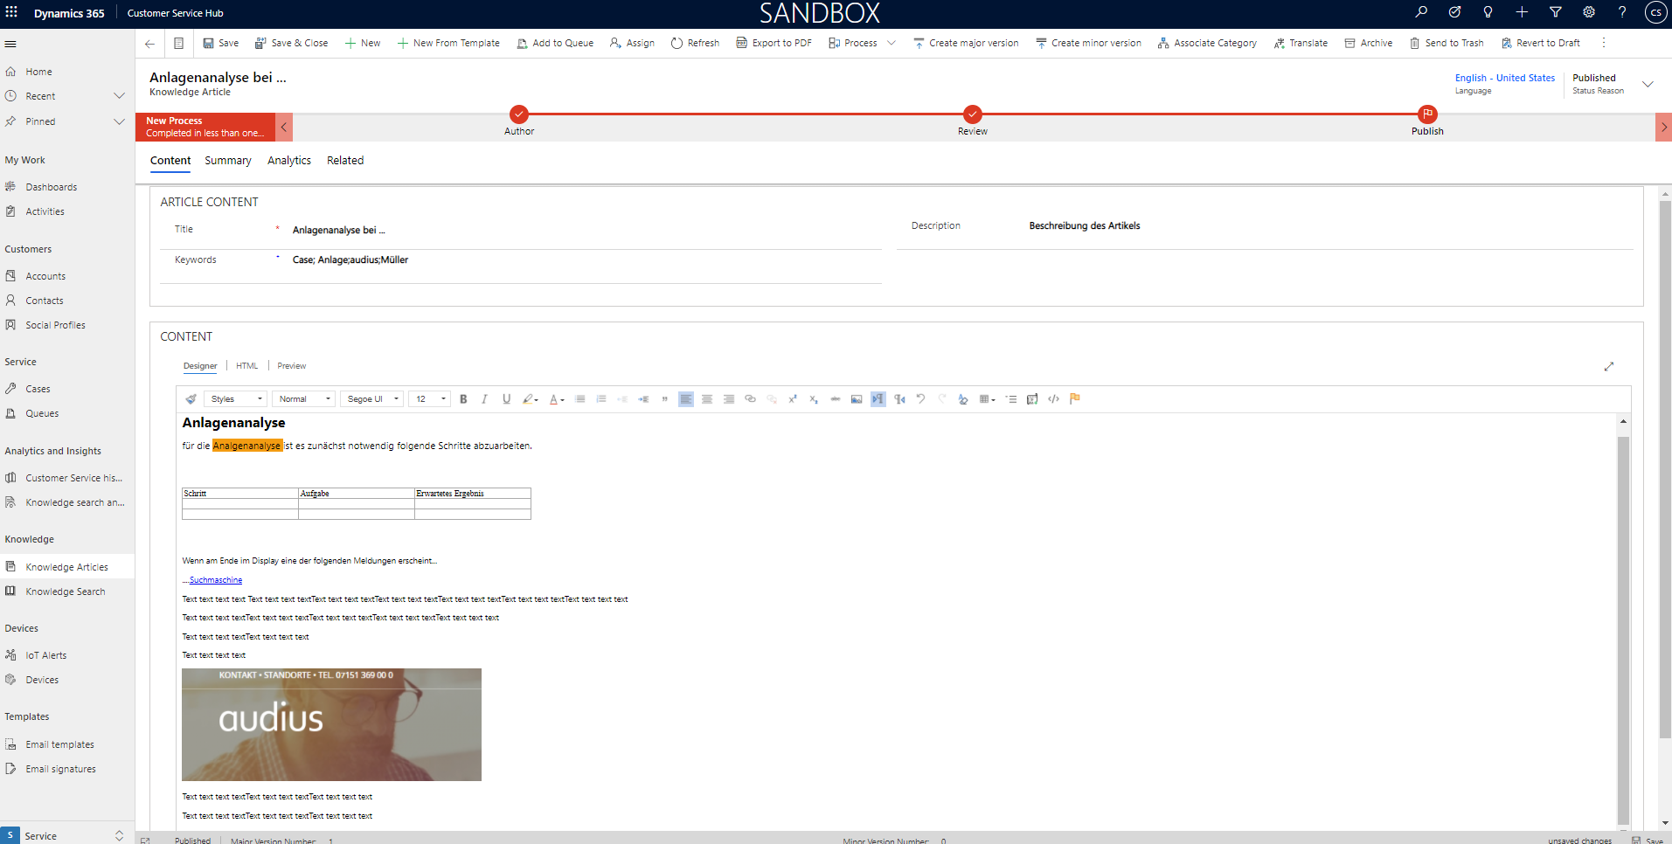Open the Knowledge Search panel
This screenshot has height=844, width=1672.
point(66,591)
